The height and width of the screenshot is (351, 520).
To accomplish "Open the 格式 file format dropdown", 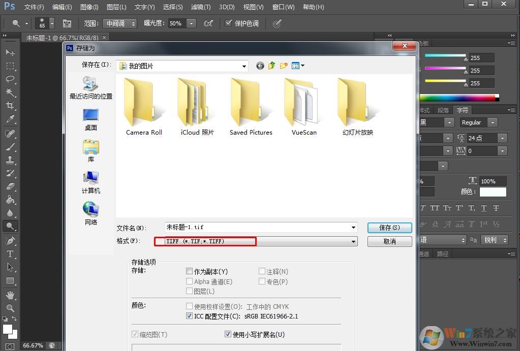I will (353, 242).
